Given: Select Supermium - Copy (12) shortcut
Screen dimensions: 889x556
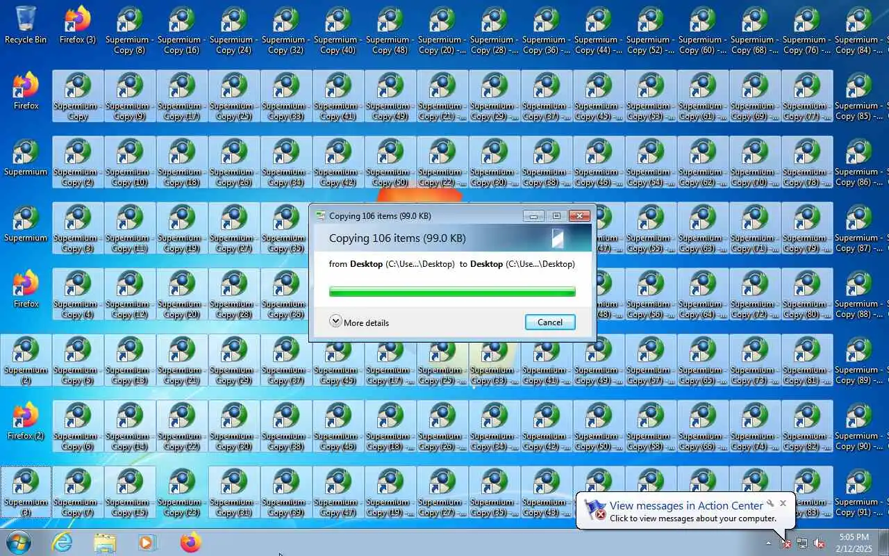Looking at the screenshot, I should pyautogui.click(x=130, y=294).
